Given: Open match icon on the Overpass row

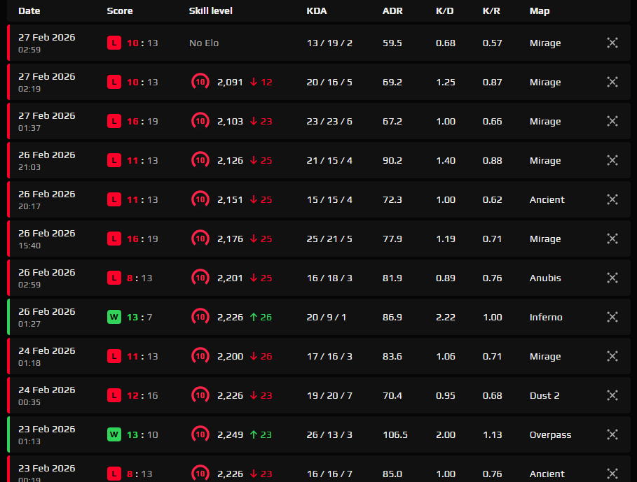Looking at the screenshot, I should [x=612, y=434].
